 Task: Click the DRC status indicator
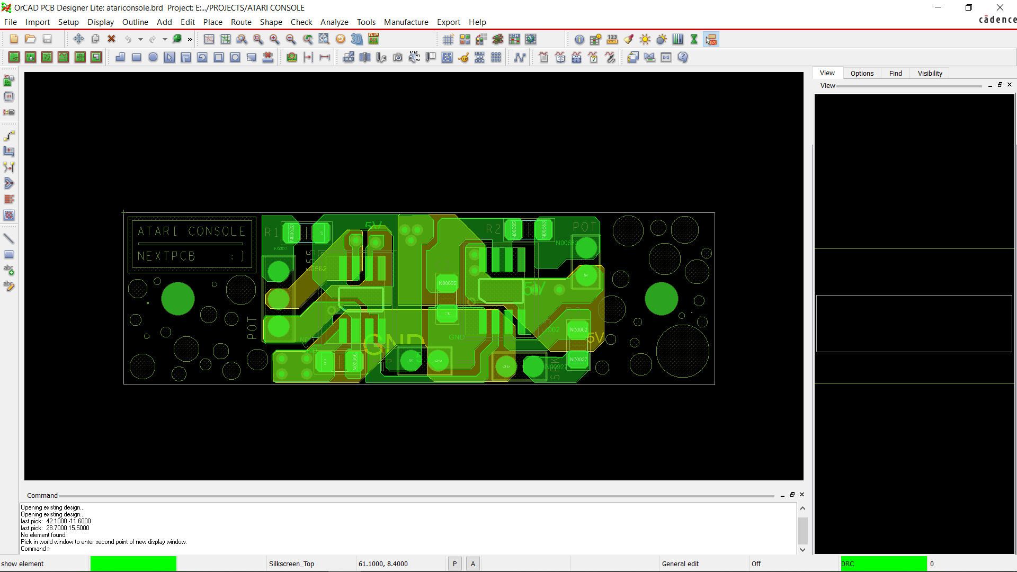pos(884,564)
